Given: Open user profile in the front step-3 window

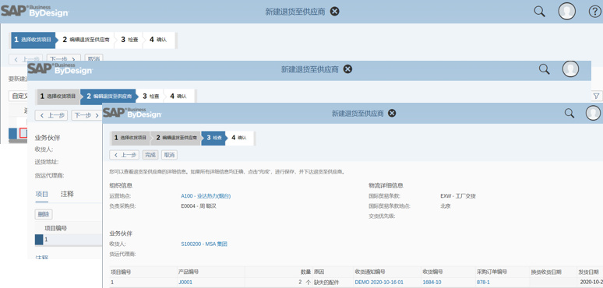Looking at the screenshot, I should (x=593, y=113).
